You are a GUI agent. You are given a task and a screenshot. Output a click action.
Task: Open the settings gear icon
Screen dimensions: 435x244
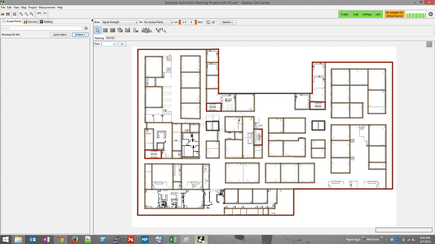430,14
